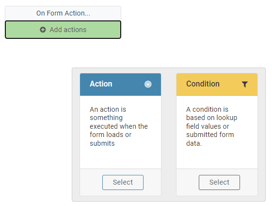
Task: Click the "submitted form" text line
Action: pos(210,135)
